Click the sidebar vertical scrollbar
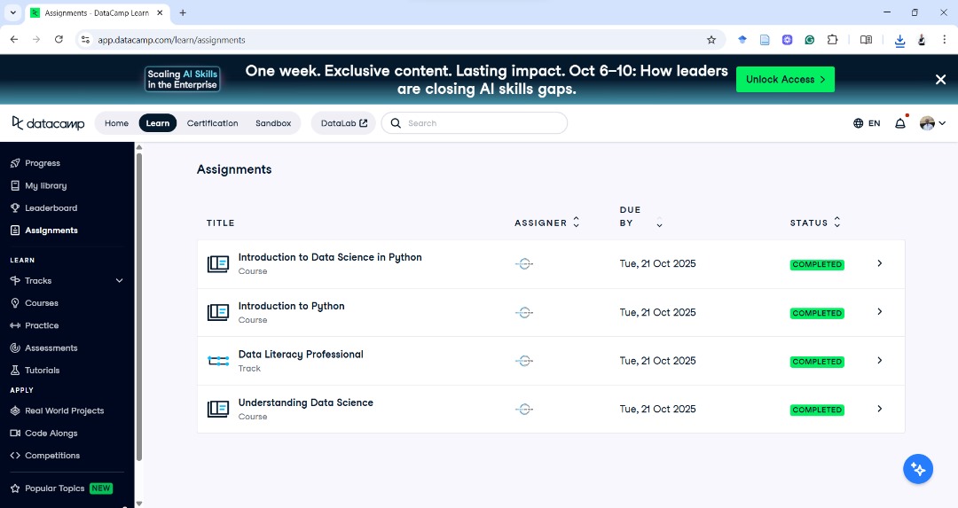 click(x=138, y=305)
